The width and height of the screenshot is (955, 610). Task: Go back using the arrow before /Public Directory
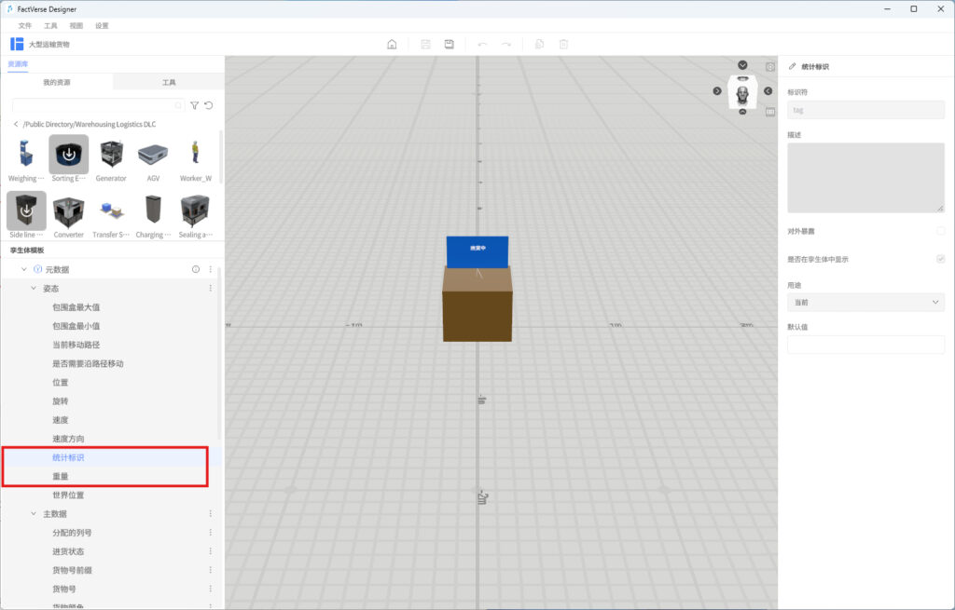16,124
